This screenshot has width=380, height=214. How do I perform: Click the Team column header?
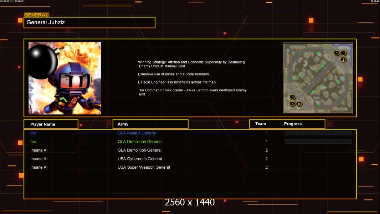[x=261, y=124]
